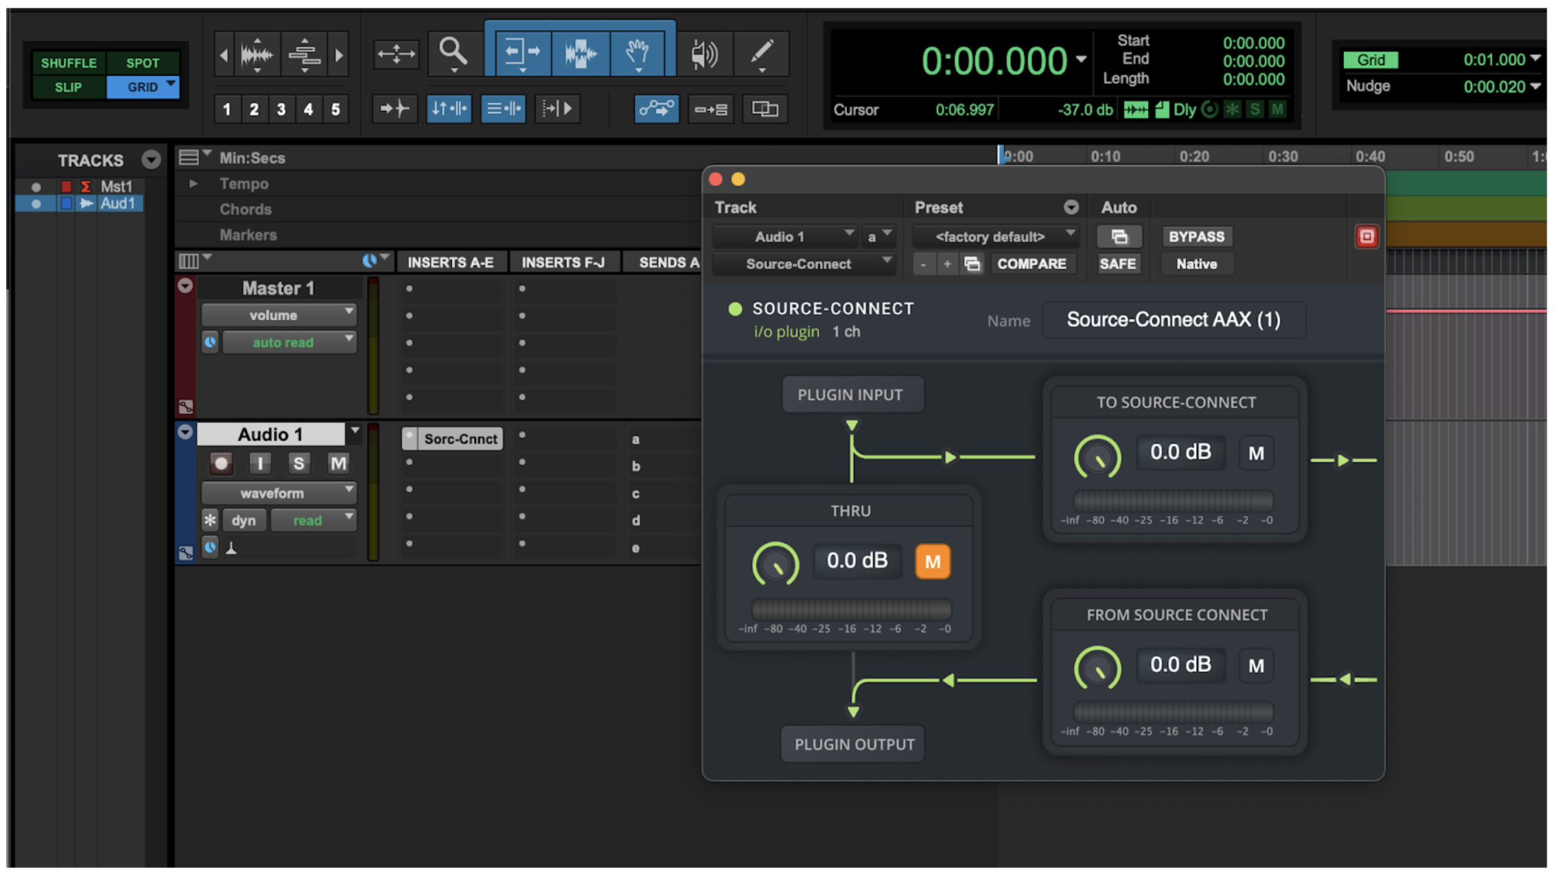Select the Zoomer magnifying glass tool

pos(453,52)
